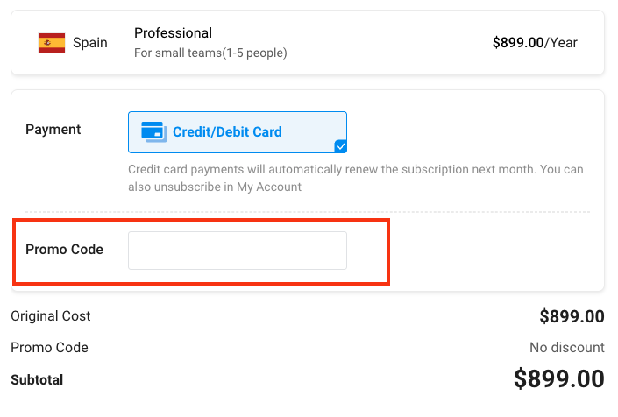Click the large Subtotal $899.00 amount
This screenshot has width=618, height=417.
point(559,378)
